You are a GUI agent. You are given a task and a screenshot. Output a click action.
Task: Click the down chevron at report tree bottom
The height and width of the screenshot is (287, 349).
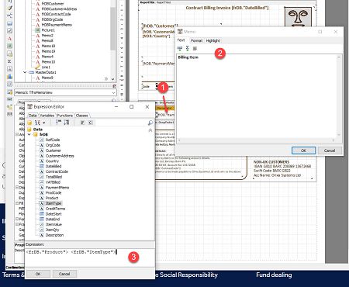point(113,79)
